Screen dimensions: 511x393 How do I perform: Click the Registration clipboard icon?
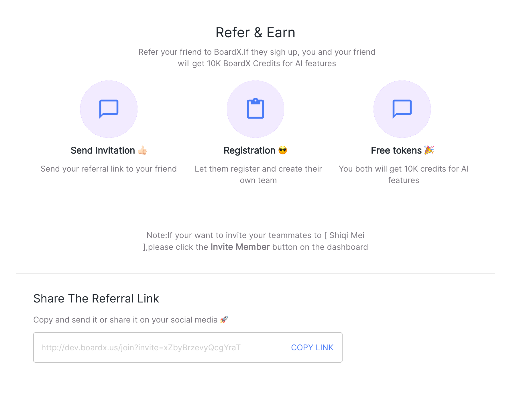(256, 108)
